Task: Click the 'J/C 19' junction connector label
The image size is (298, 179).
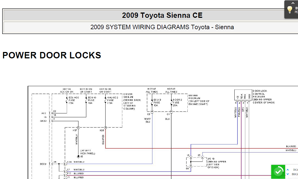Action: click(217, 163)
